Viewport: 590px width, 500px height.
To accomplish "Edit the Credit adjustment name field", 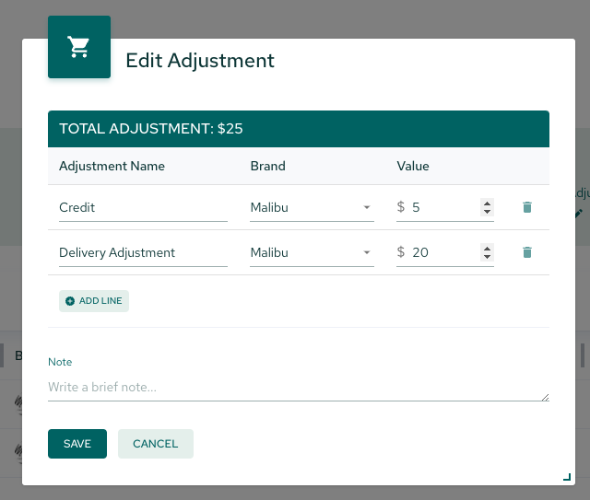I will pyautogui.click(x=143, y=207).
